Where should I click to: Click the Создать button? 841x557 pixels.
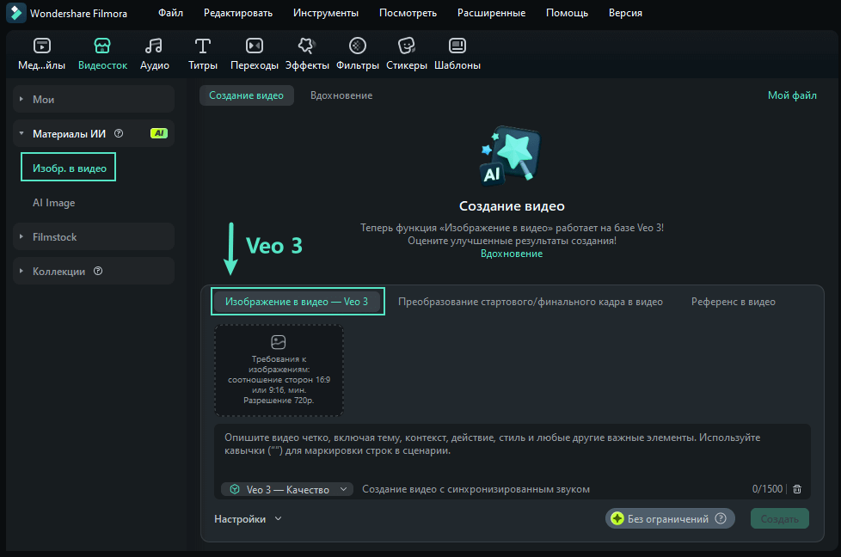779,518
